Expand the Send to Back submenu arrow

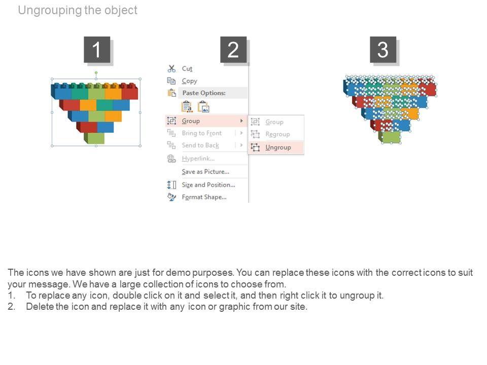coord(241,145)
